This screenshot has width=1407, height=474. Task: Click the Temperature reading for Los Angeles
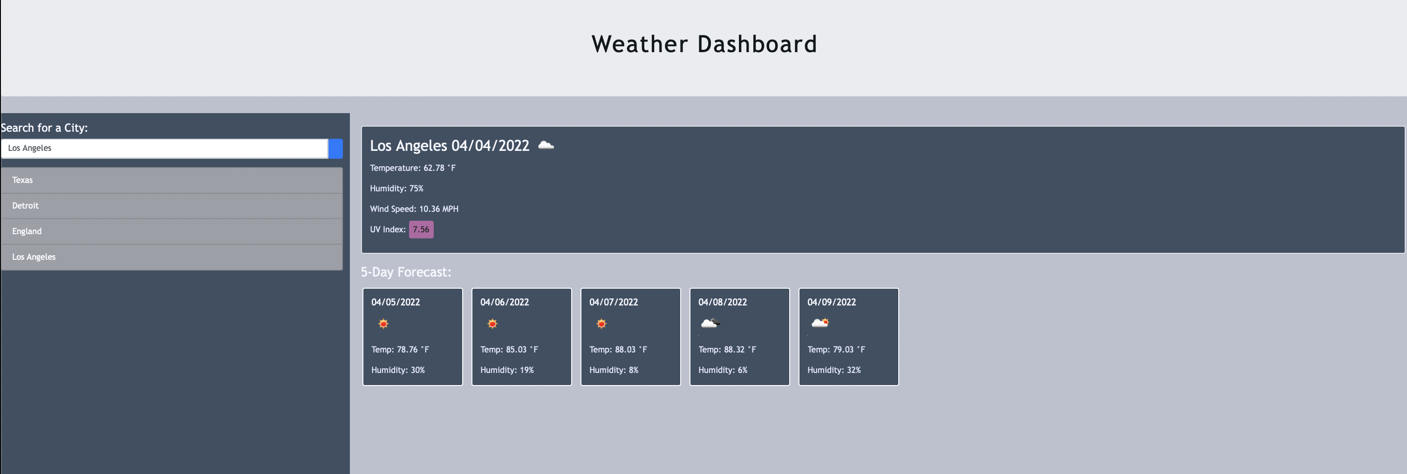pos(412,168)
